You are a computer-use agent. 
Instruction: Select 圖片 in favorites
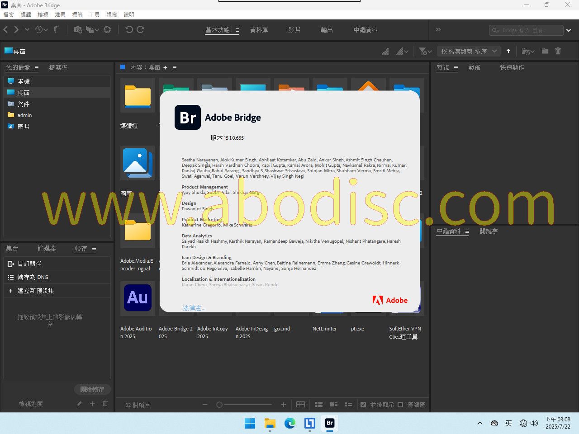(x=57, y=127)
